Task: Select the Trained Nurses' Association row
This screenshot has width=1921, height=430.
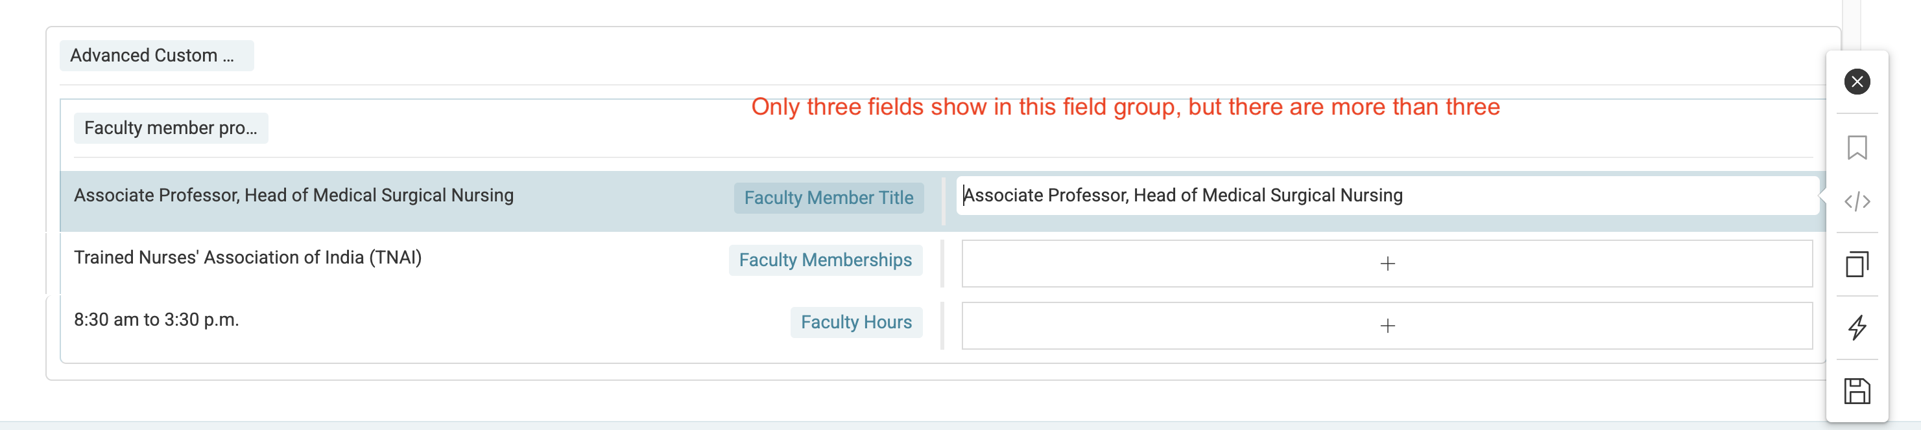Action: [248, 258]
